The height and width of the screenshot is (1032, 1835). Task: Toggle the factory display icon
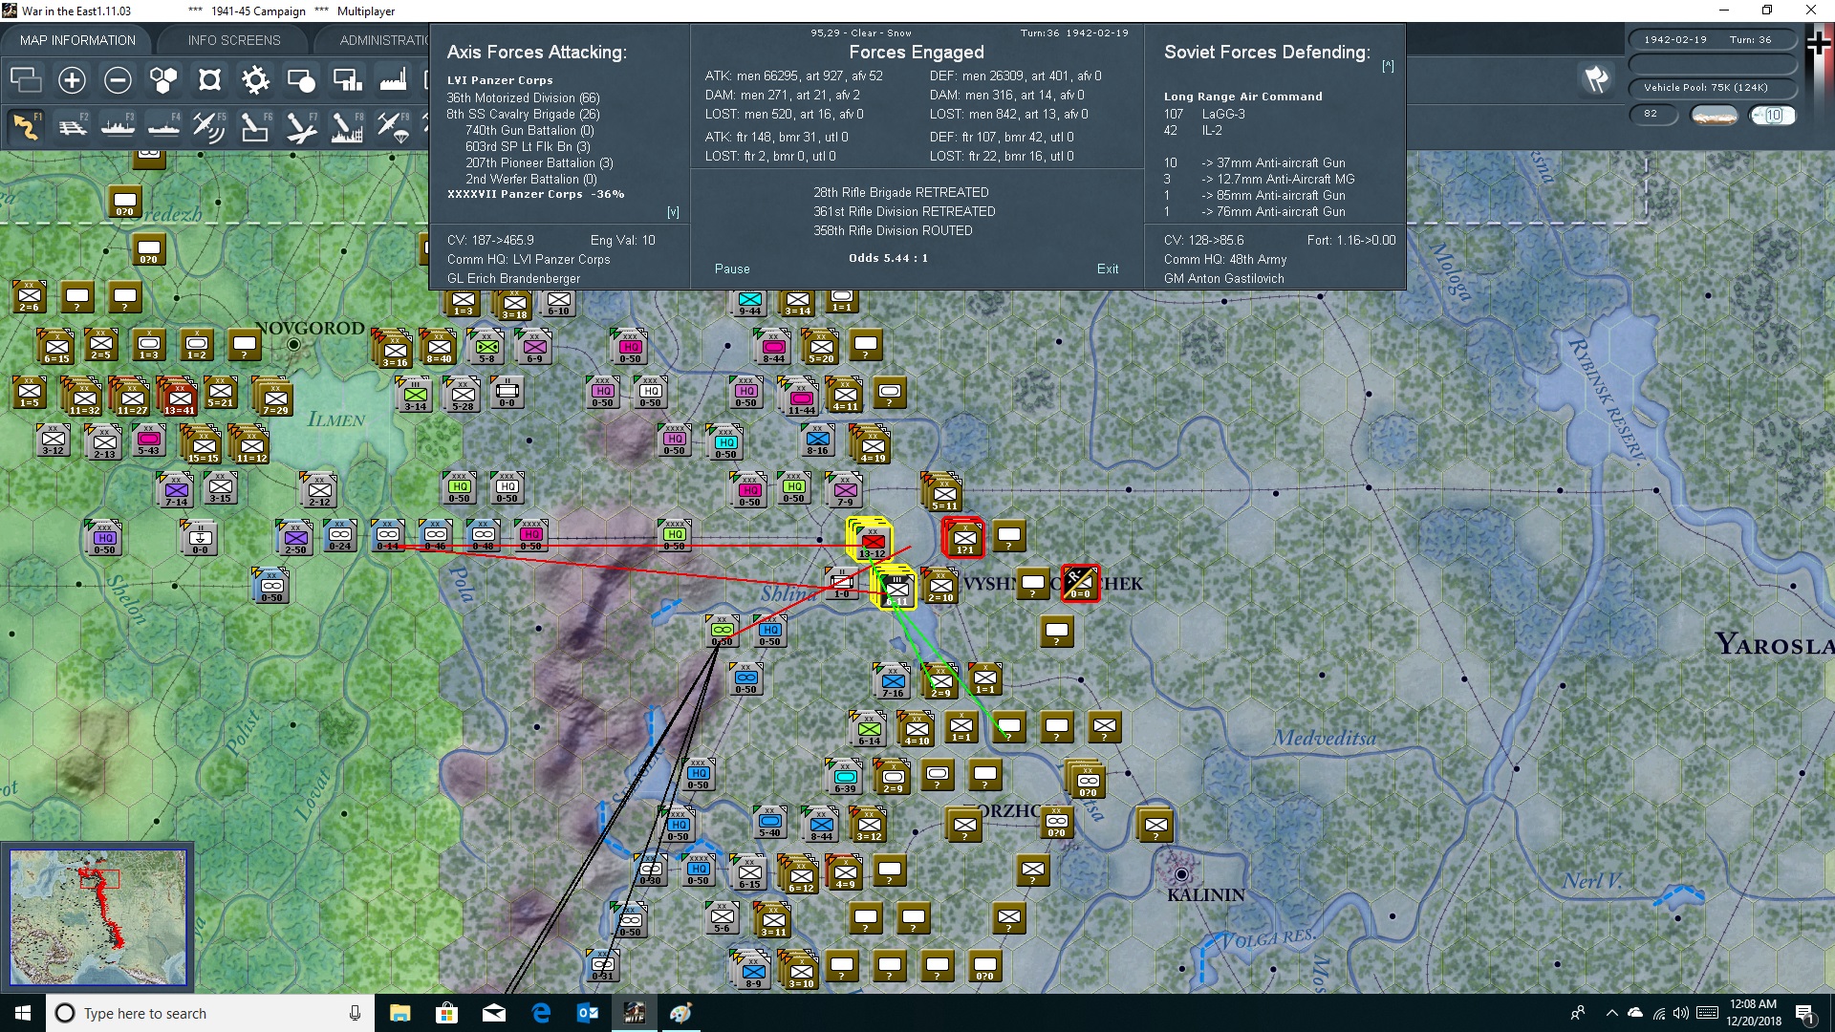(393, 80)
